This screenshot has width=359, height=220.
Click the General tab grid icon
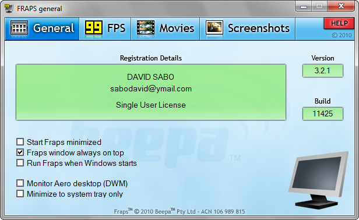click(x=19, y=28)
